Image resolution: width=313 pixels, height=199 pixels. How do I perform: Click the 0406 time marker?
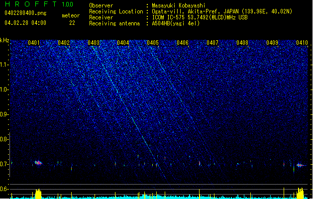(x=183, y=43)
